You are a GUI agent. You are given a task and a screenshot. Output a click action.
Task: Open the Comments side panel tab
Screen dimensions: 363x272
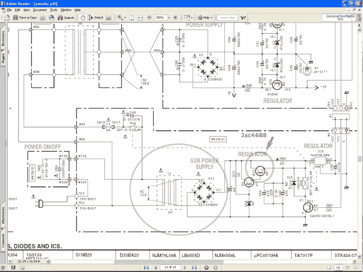coord(3,240)
